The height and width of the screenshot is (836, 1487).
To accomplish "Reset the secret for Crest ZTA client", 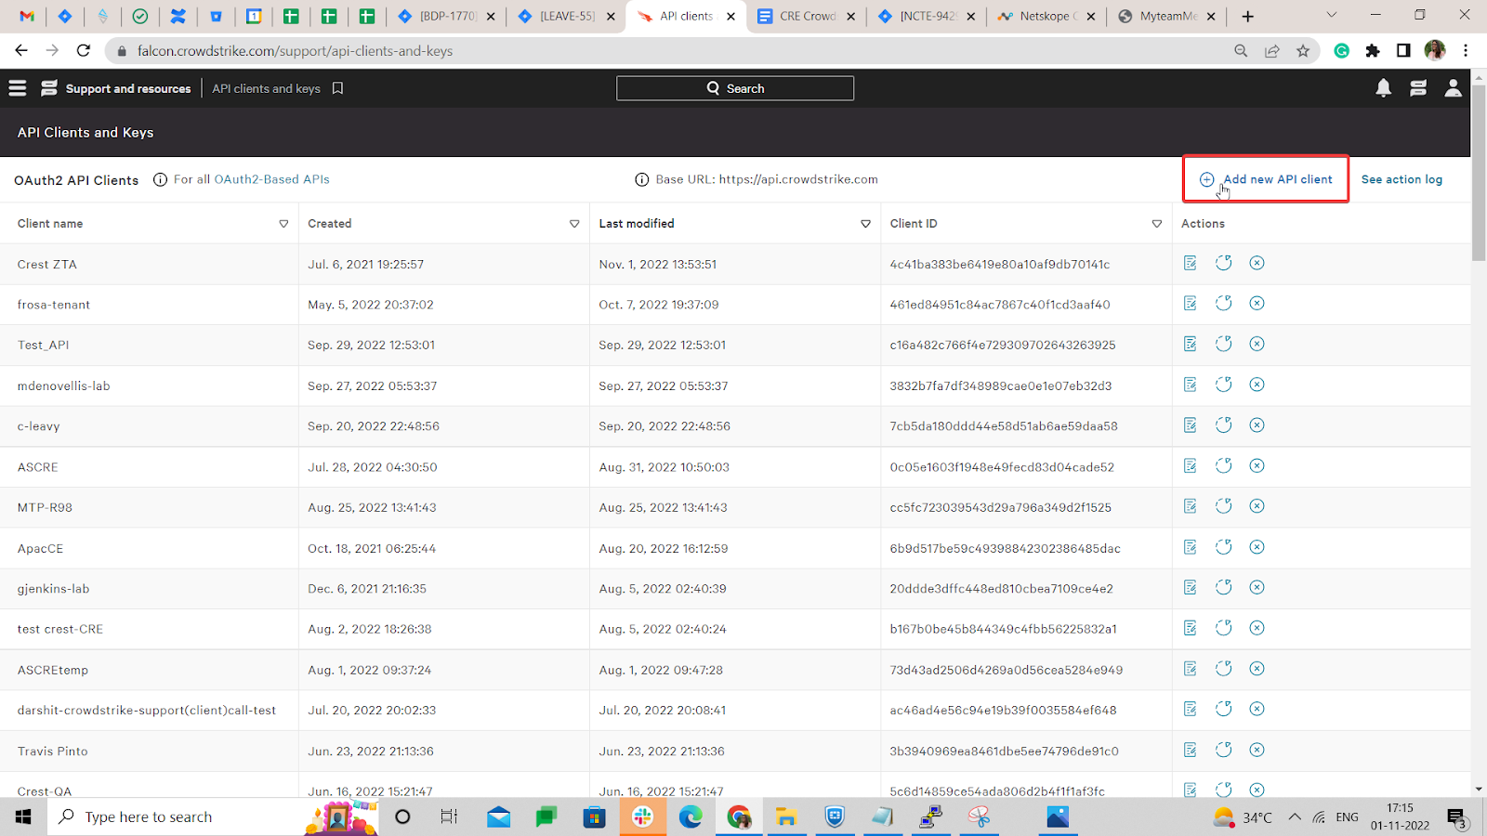I will coord(1224,264).
